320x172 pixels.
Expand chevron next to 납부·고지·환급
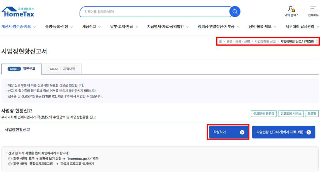point(137,27)
